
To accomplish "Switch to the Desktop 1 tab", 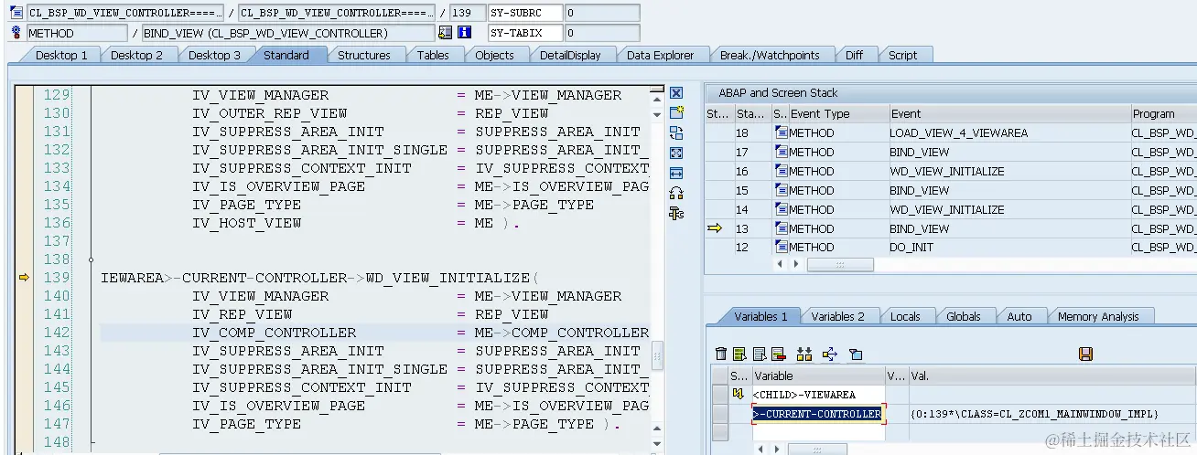I will coord(61,55).
